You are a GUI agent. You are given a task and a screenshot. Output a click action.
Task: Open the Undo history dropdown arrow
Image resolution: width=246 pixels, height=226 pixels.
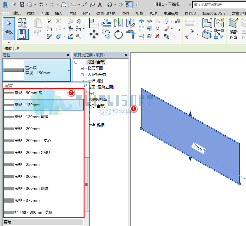pos(46,5)
